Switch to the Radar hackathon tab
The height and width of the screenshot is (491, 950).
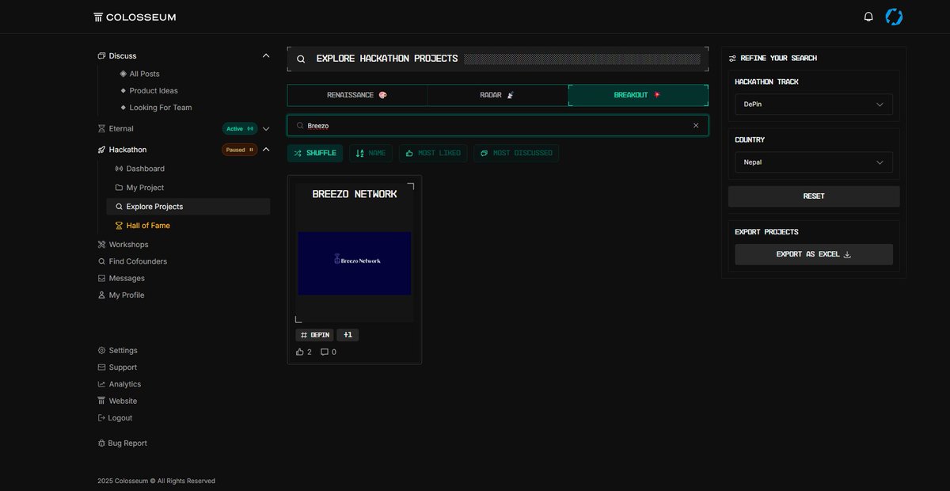coord(497,94)
